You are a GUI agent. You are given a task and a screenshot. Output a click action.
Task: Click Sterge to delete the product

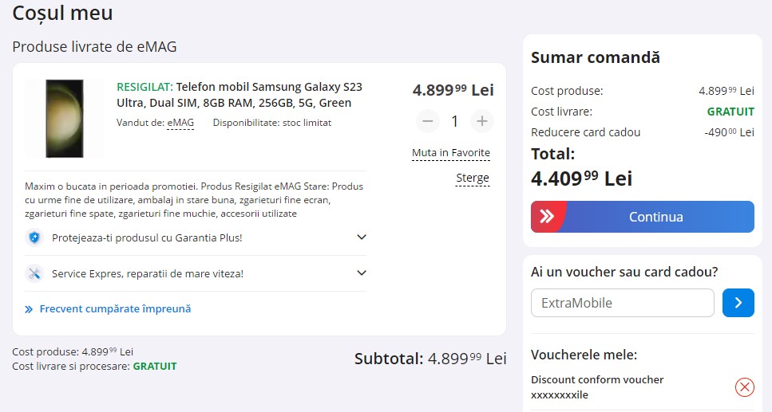(x=473, y=178)
